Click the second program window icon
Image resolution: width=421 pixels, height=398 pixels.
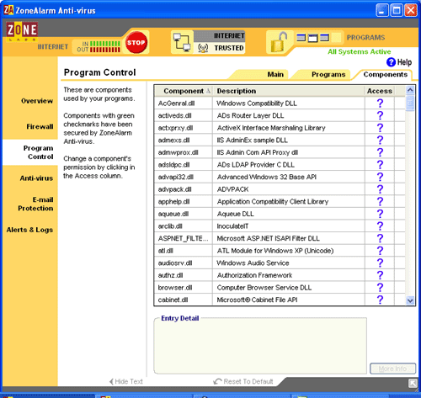tap(312, 37)
